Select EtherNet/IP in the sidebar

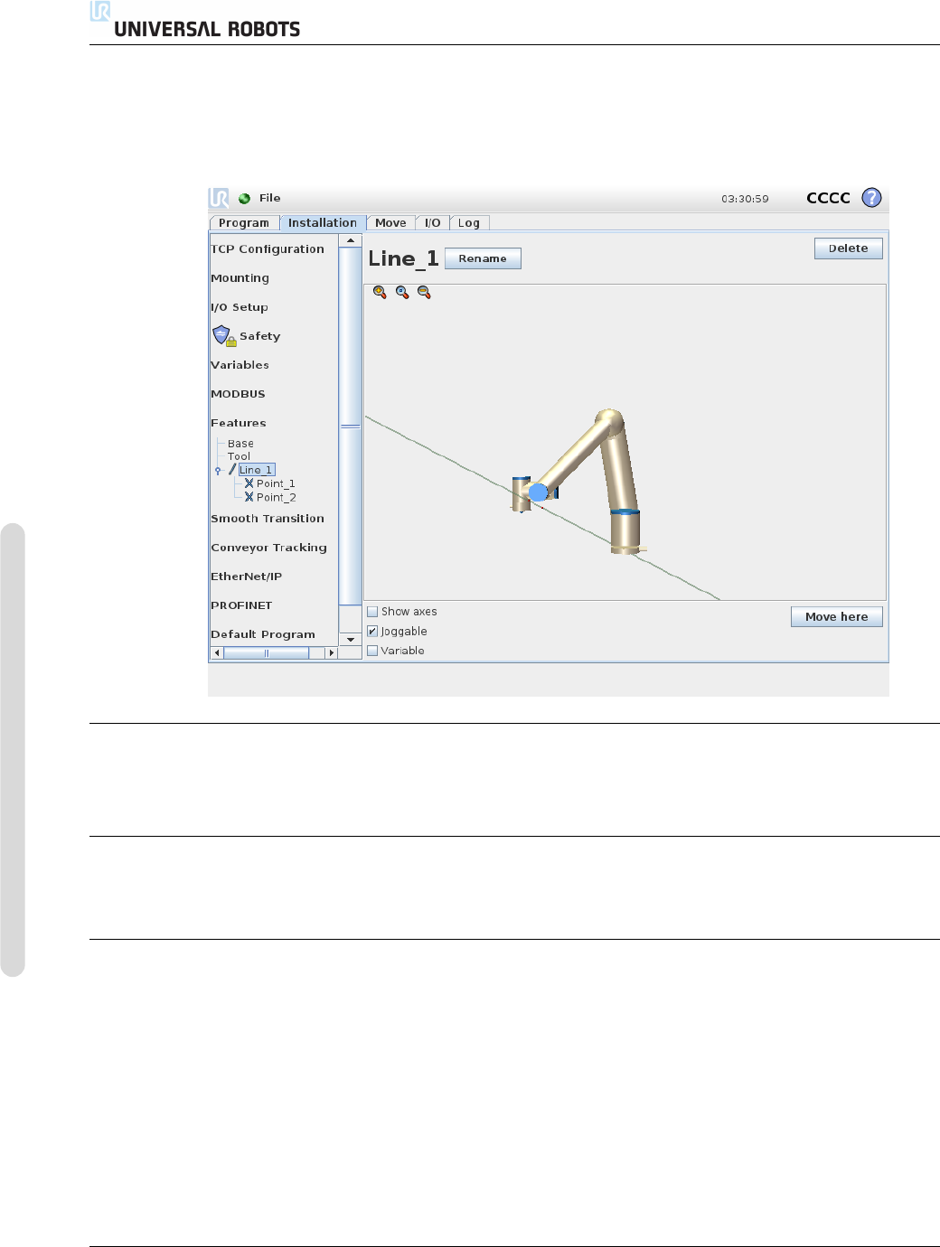[247, 577]
